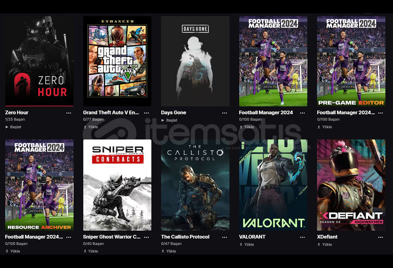This screenshot has height=268, width=393.
Task: Select the Football Manager Resource Archiver cover
Action: [39, 185]
